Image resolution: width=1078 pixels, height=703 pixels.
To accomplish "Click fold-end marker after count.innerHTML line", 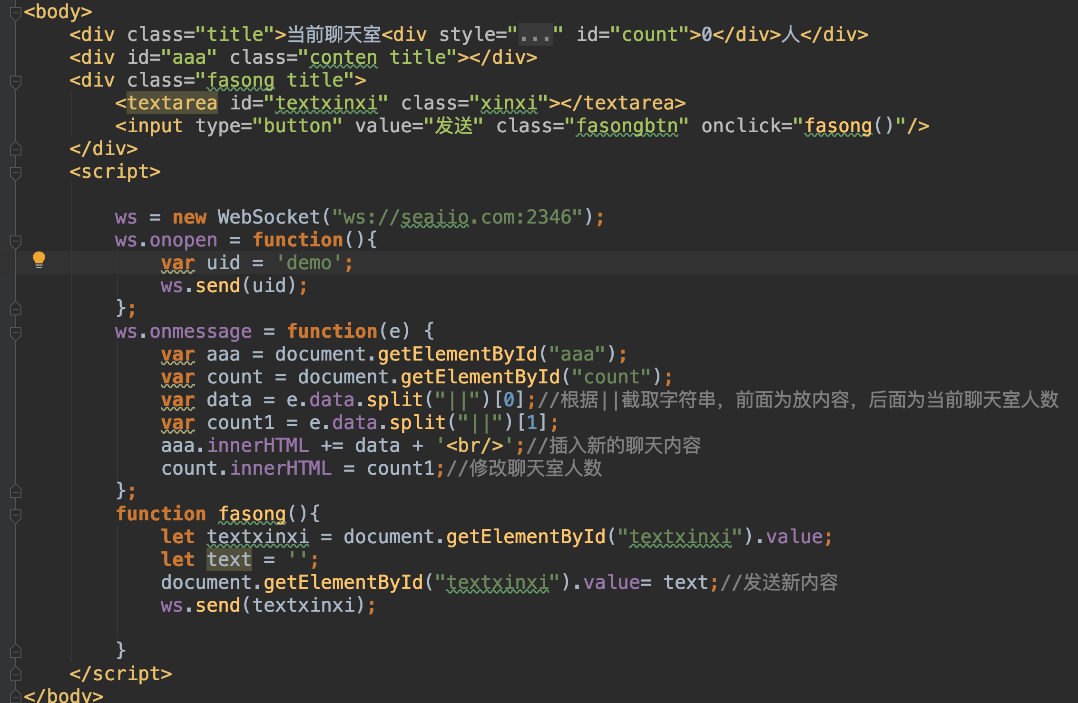I will click(x=15, y=491).
